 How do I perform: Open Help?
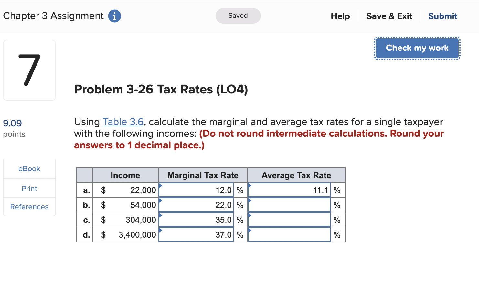[340, 16]
